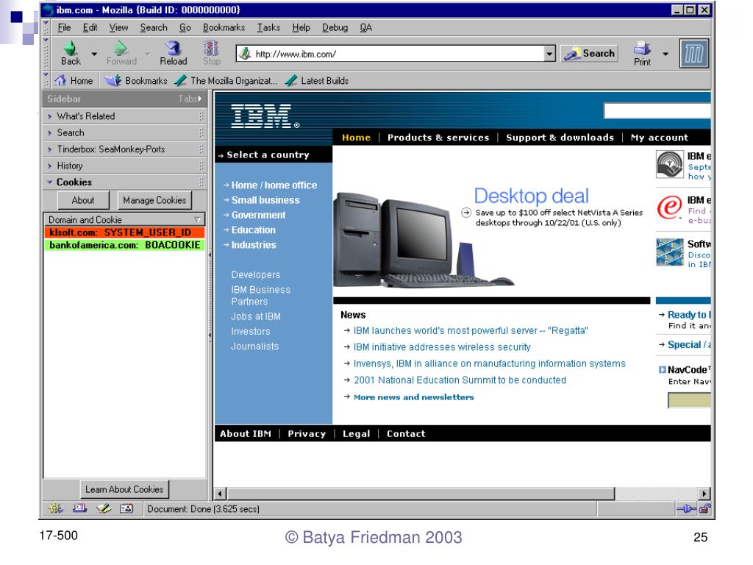Click the Software cubes thumbnail
753x565 pixels.
click(x=669, y=252)
